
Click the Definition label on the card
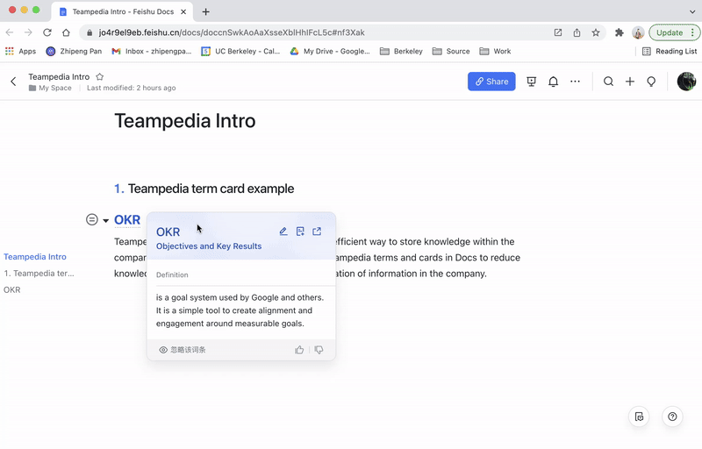172,275
